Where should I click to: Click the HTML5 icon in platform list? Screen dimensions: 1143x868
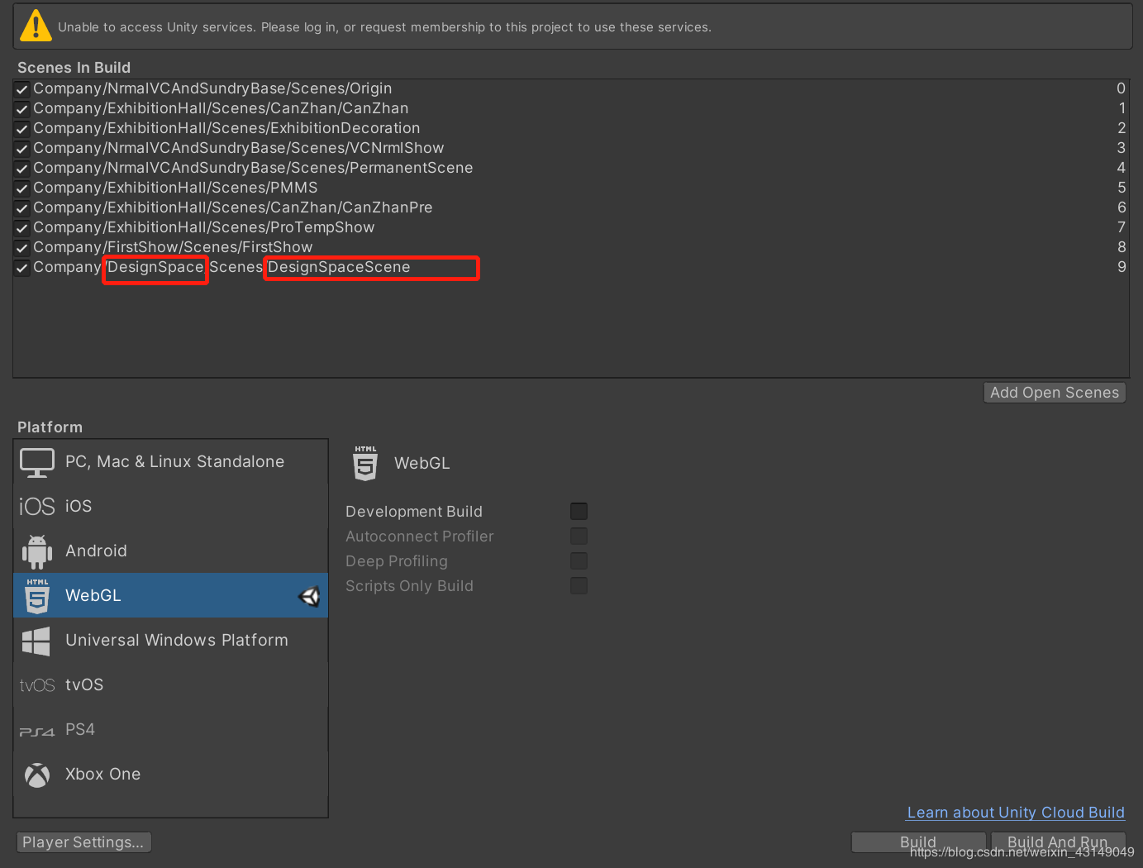pyautogui.click(x=37, y=596)
